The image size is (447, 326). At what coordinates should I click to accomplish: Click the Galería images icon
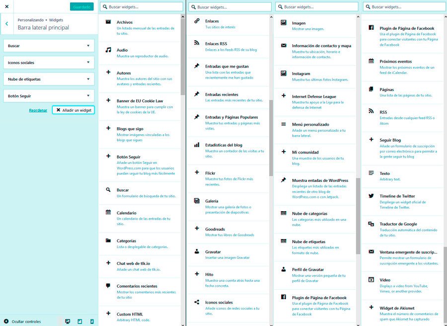(x=197, y=201)
